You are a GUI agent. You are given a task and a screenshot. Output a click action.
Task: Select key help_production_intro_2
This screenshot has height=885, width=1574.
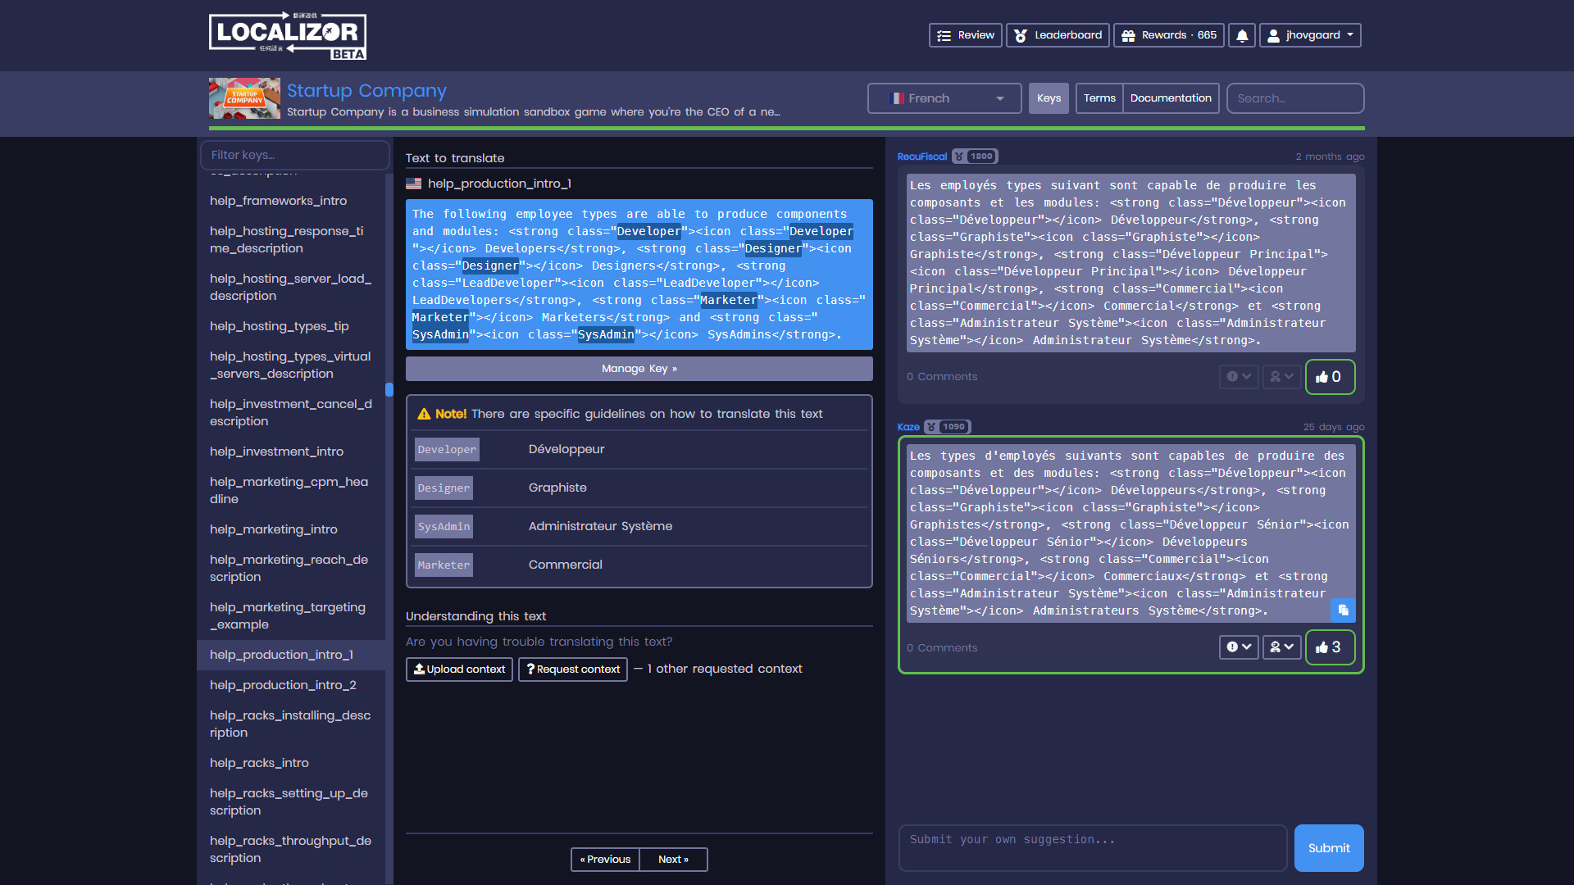[291, 685]
